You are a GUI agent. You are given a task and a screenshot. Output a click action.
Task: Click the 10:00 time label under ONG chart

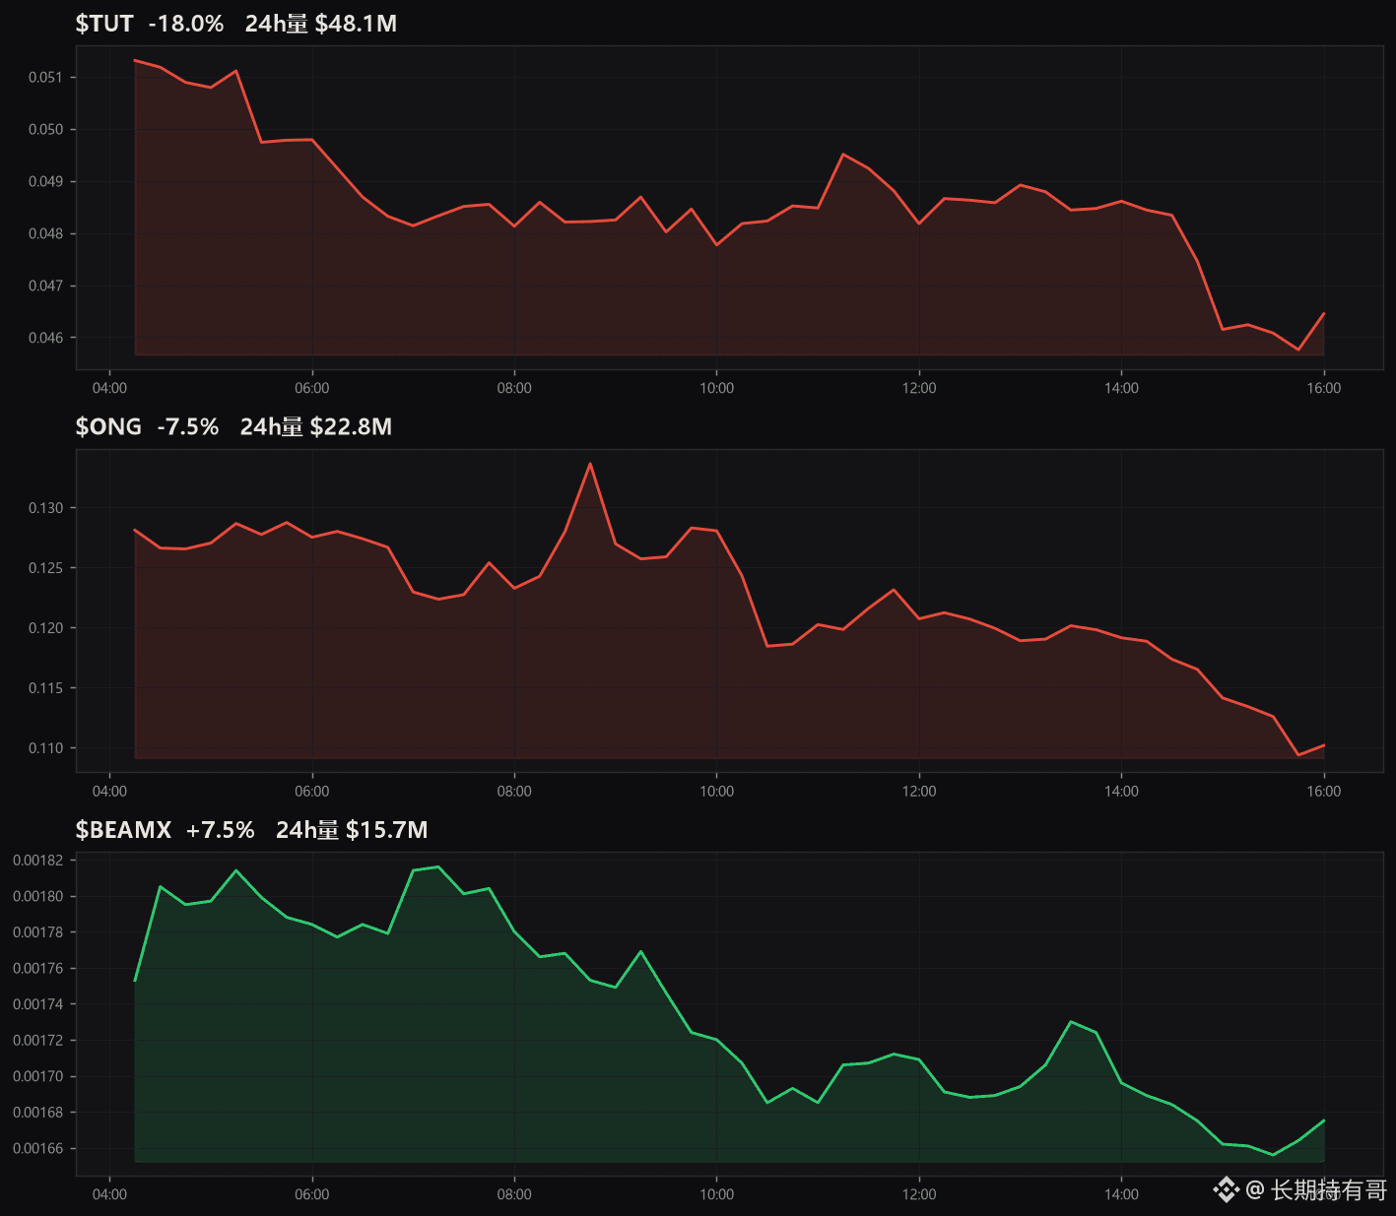[x=717, y=792]
